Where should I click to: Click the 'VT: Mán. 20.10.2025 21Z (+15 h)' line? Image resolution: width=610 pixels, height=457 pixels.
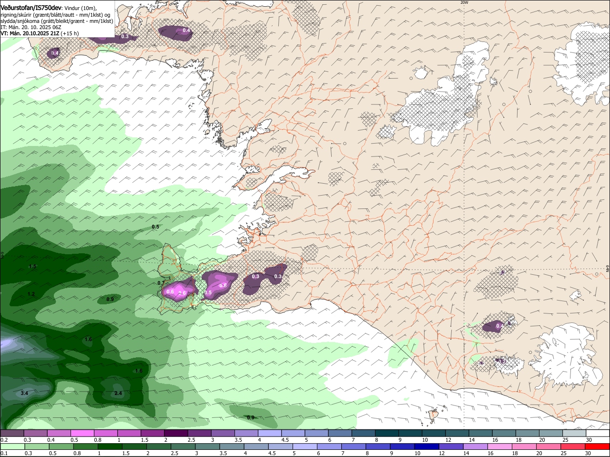coord(40,33)
